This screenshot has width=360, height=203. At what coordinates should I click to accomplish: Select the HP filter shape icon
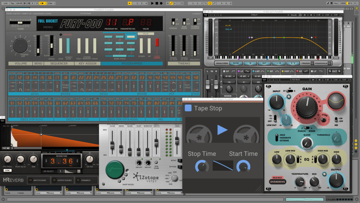(x=233, y=71)
